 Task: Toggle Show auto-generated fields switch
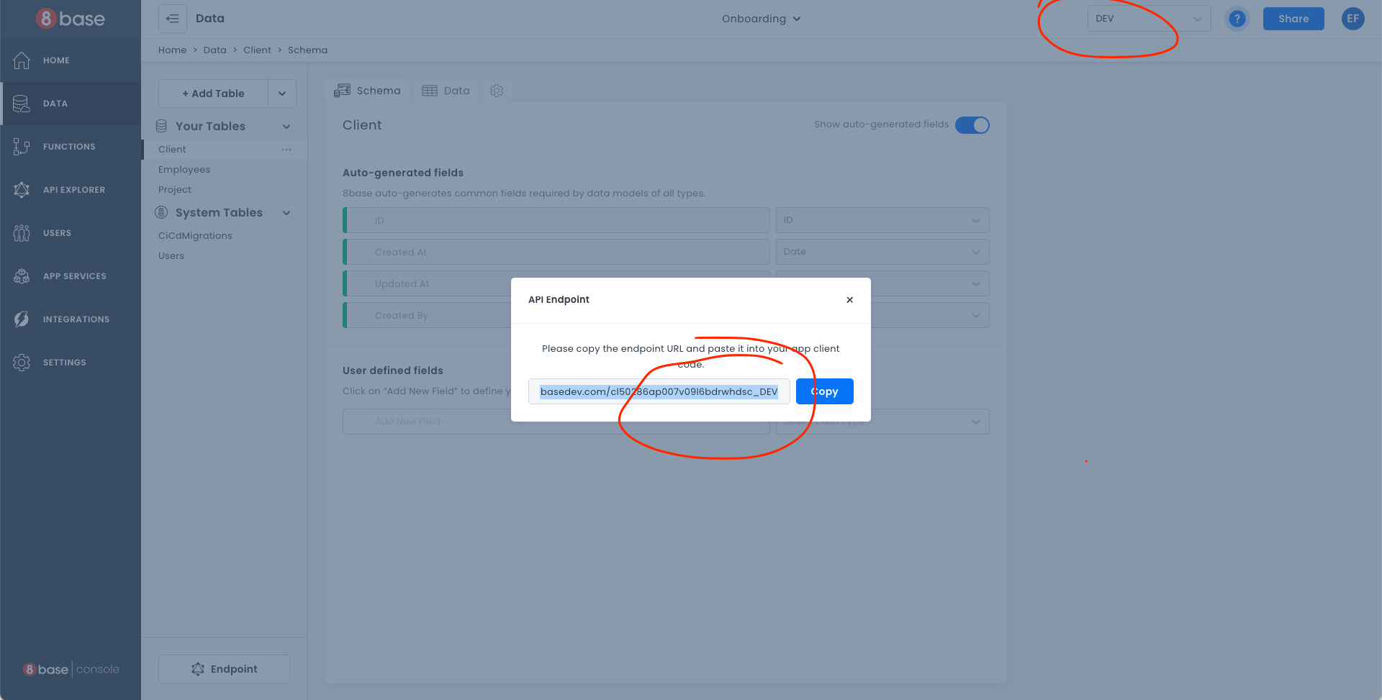(972, 125)
